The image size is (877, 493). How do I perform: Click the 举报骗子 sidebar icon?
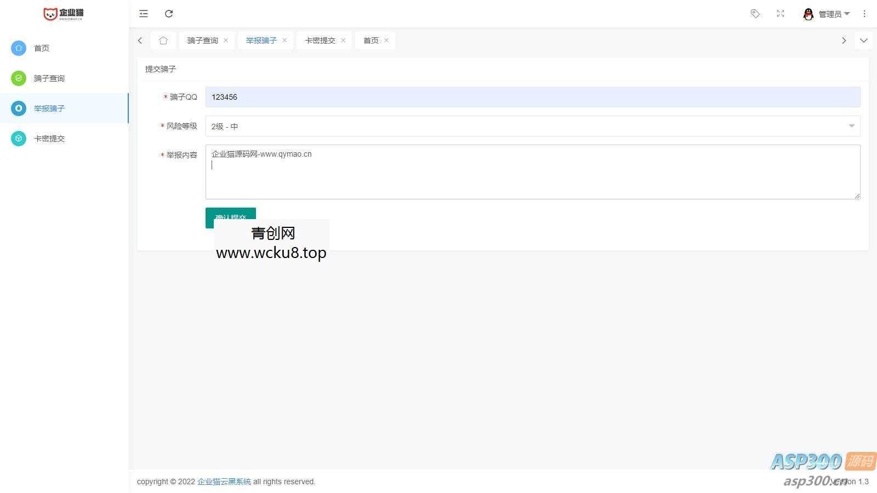pyautogui.click(x=19, y=108)
